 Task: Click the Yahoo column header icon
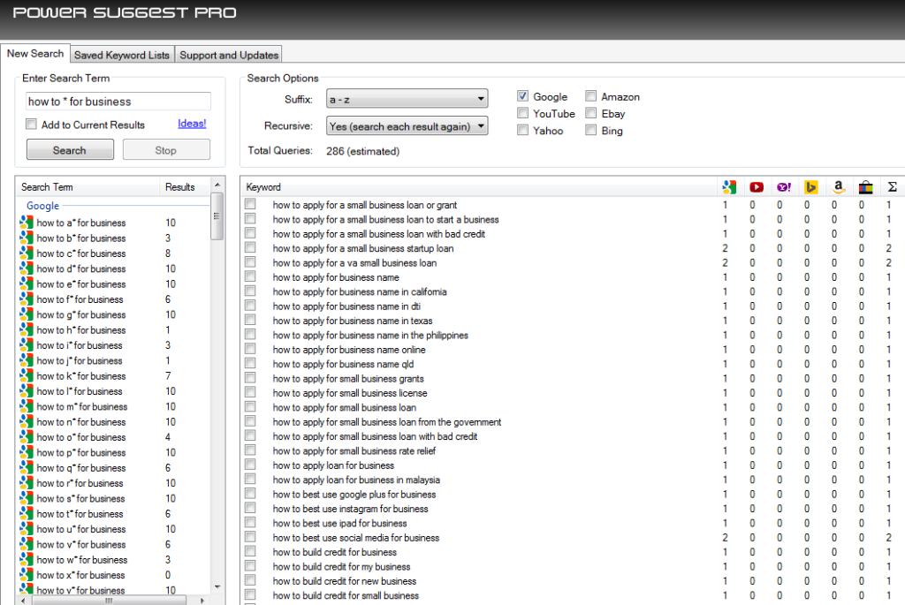click(784, 187)
